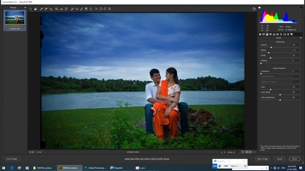Click the Done button
The height and width of the screenshot is (171, 305).
click(x=295, y=159)
